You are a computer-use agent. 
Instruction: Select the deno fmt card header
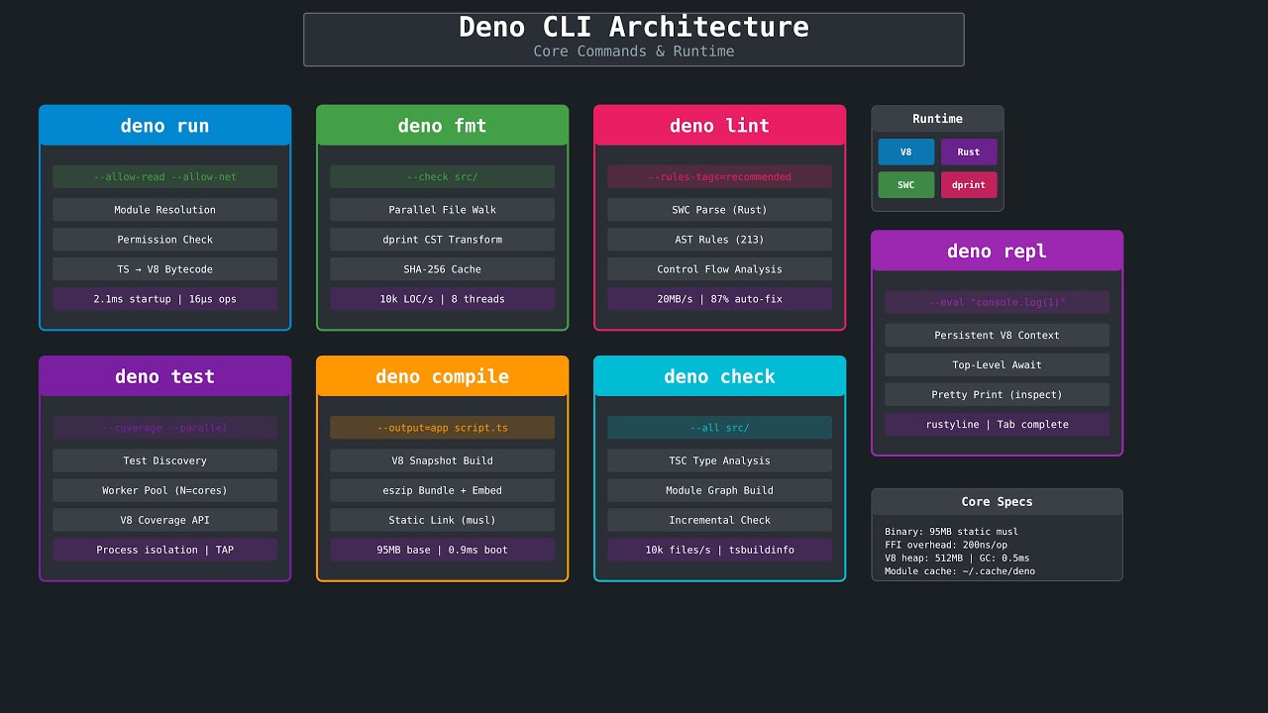point(443,126)
